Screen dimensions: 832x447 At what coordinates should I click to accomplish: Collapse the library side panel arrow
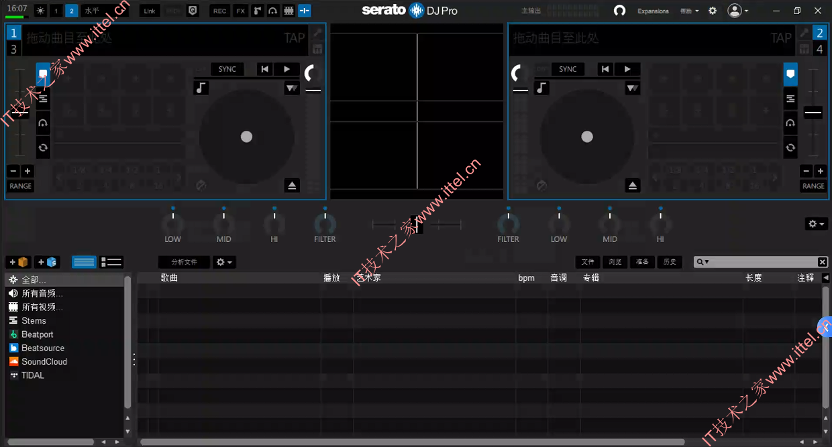tap(825, 277)
